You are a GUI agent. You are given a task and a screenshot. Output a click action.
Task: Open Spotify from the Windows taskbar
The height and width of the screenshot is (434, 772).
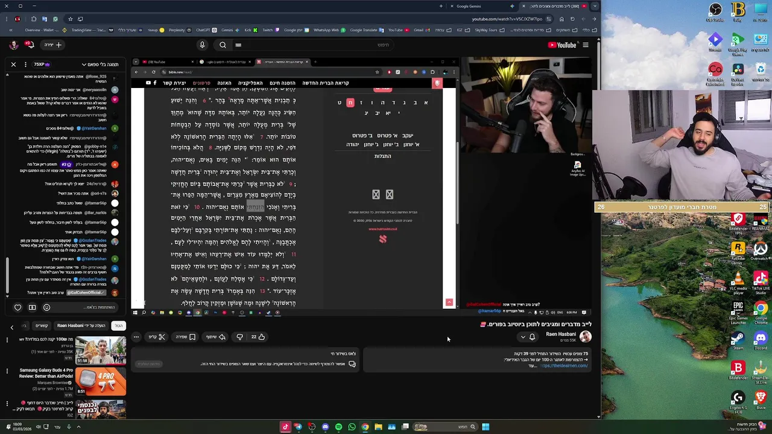[338, 427]
